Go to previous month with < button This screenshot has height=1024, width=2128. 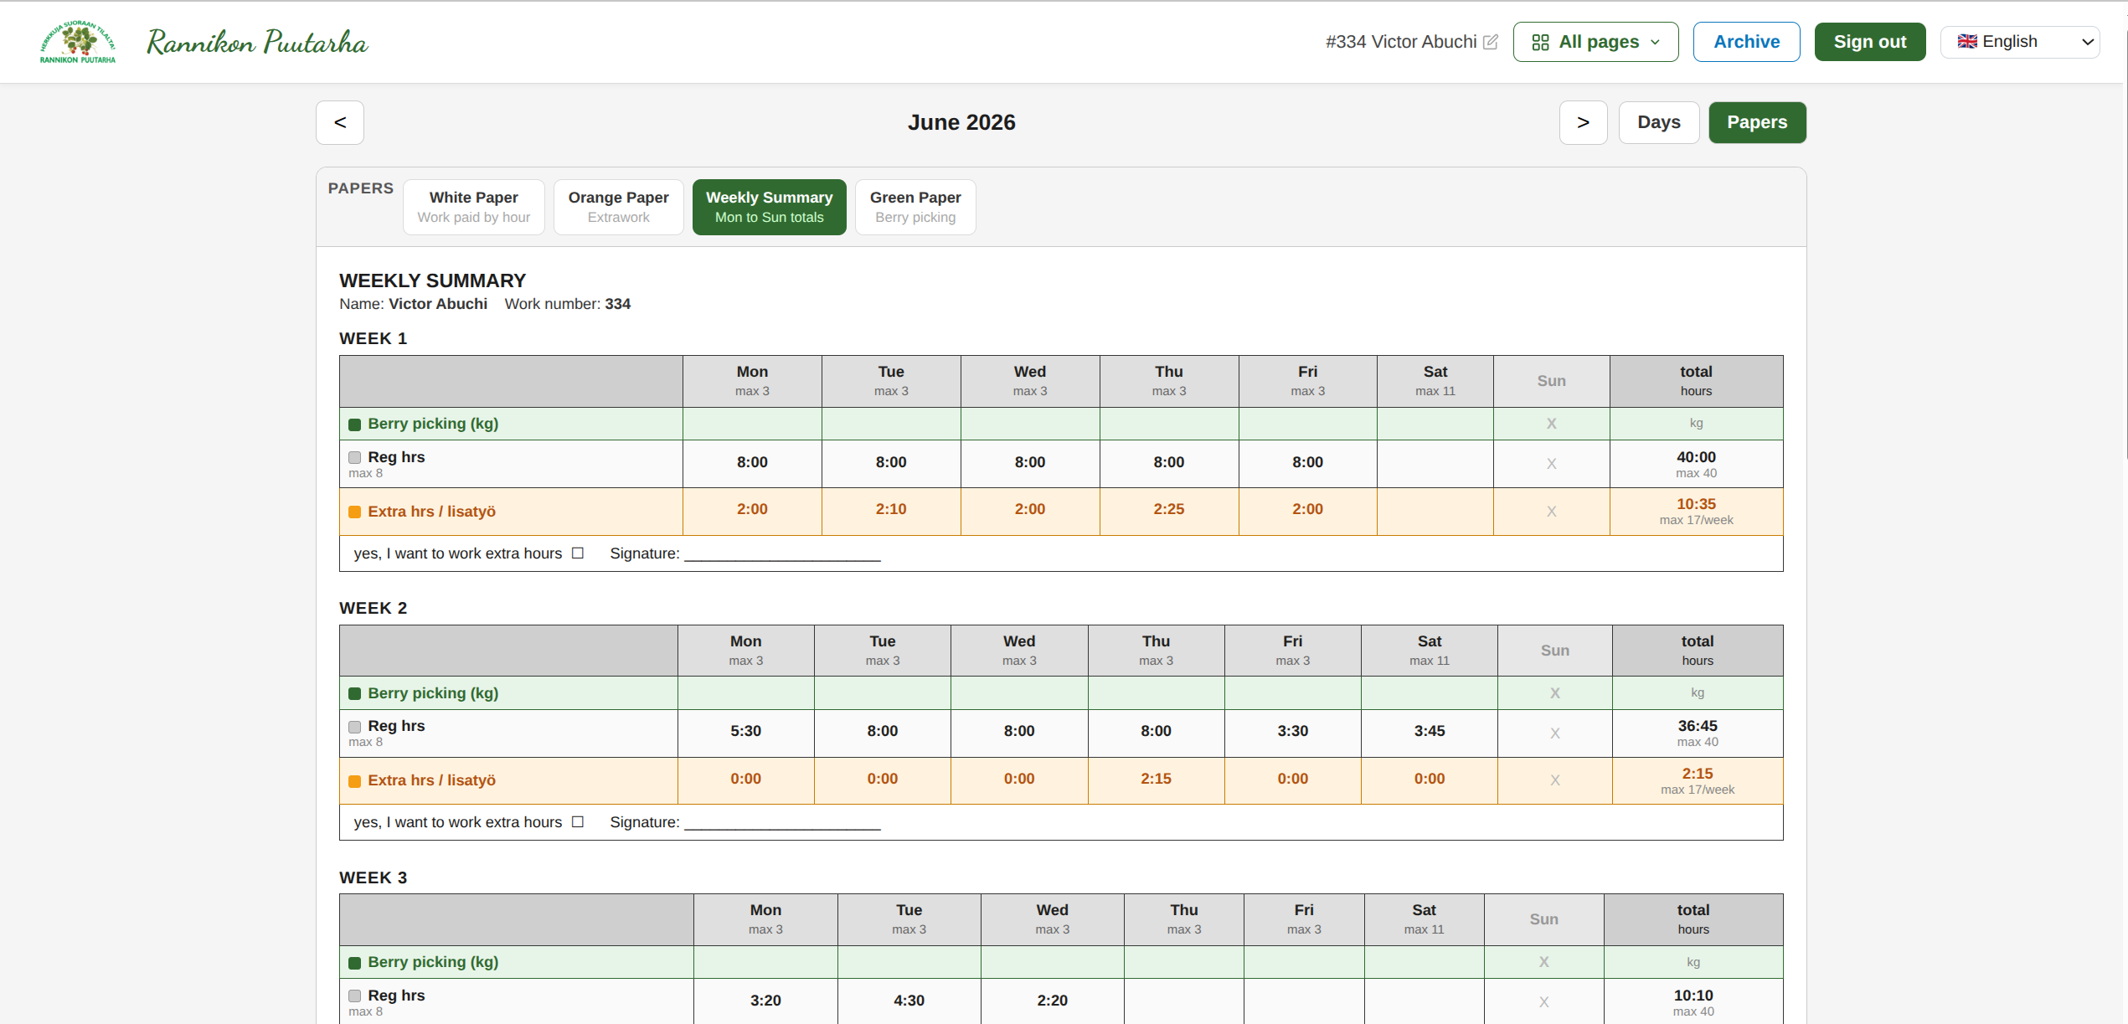coord(340,122)
